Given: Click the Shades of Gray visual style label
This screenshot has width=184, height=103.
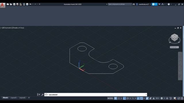Looking at the screenshot, I should (x=18, y=28).
